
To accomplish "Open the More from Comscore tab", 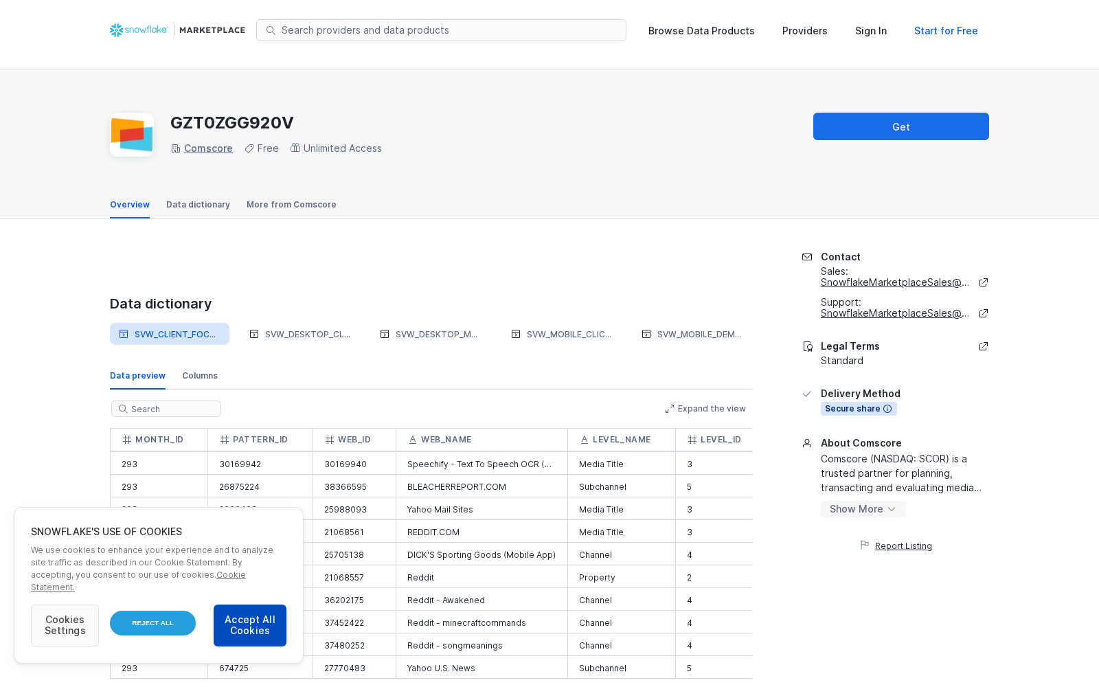I will pos(291,205).
